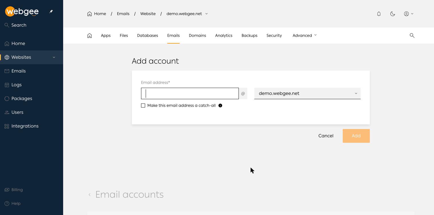434x215 pixels.
Task: Select the Emails tab
Action: click(173, 36)
